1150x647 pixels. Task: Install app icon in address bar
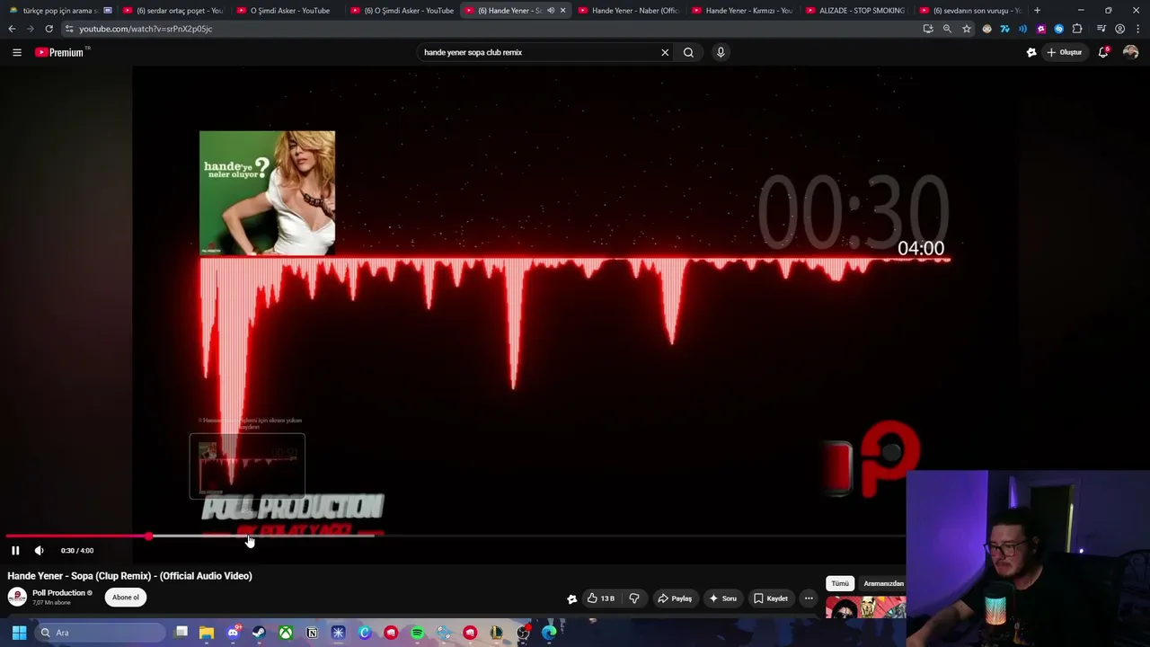(x=928, y=29)
